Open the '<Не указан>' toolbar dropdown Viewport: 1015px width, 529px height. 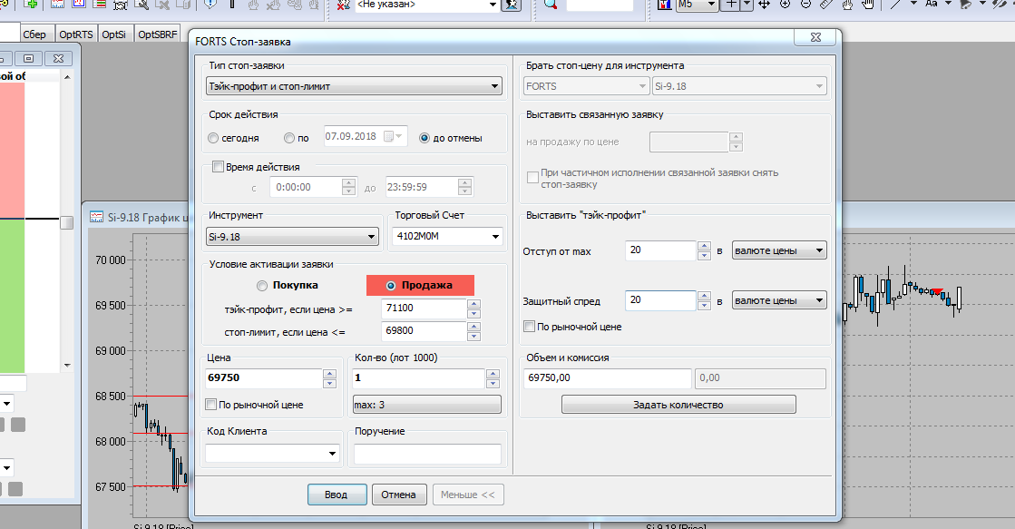(493, 5)
